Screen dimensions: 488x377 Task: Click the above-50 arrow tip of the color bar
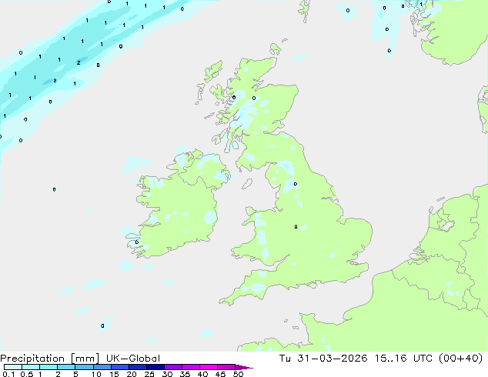(x=244, y=367)
